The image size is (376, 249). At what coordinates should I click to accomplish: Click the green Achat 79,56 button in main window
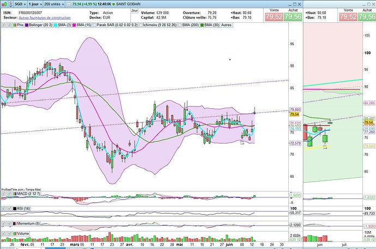click(x=293, y=16)
